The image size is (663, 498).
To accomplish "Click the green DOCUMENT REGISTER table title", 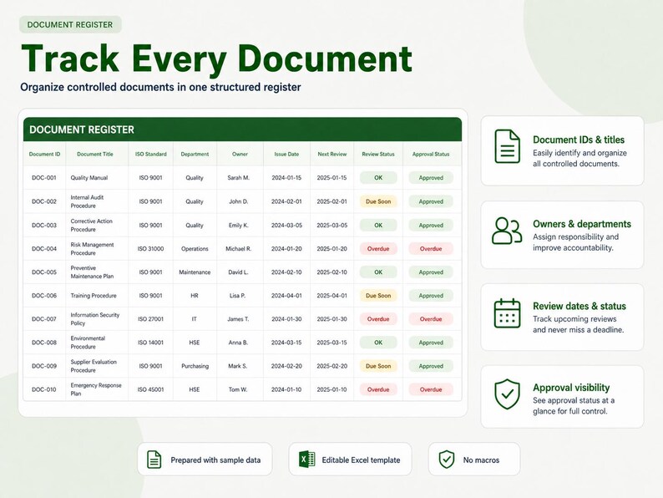I will 82,130.
